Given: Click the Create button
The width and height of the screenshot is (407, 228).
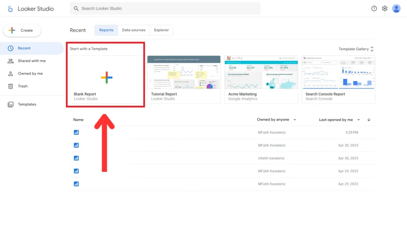Looking at the screenshot, I should click(x=22, y=30).
